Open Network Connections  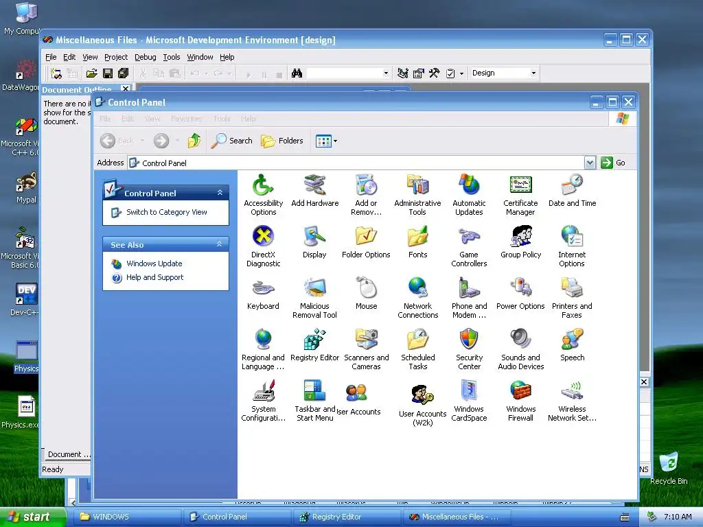tap(417, 298)
